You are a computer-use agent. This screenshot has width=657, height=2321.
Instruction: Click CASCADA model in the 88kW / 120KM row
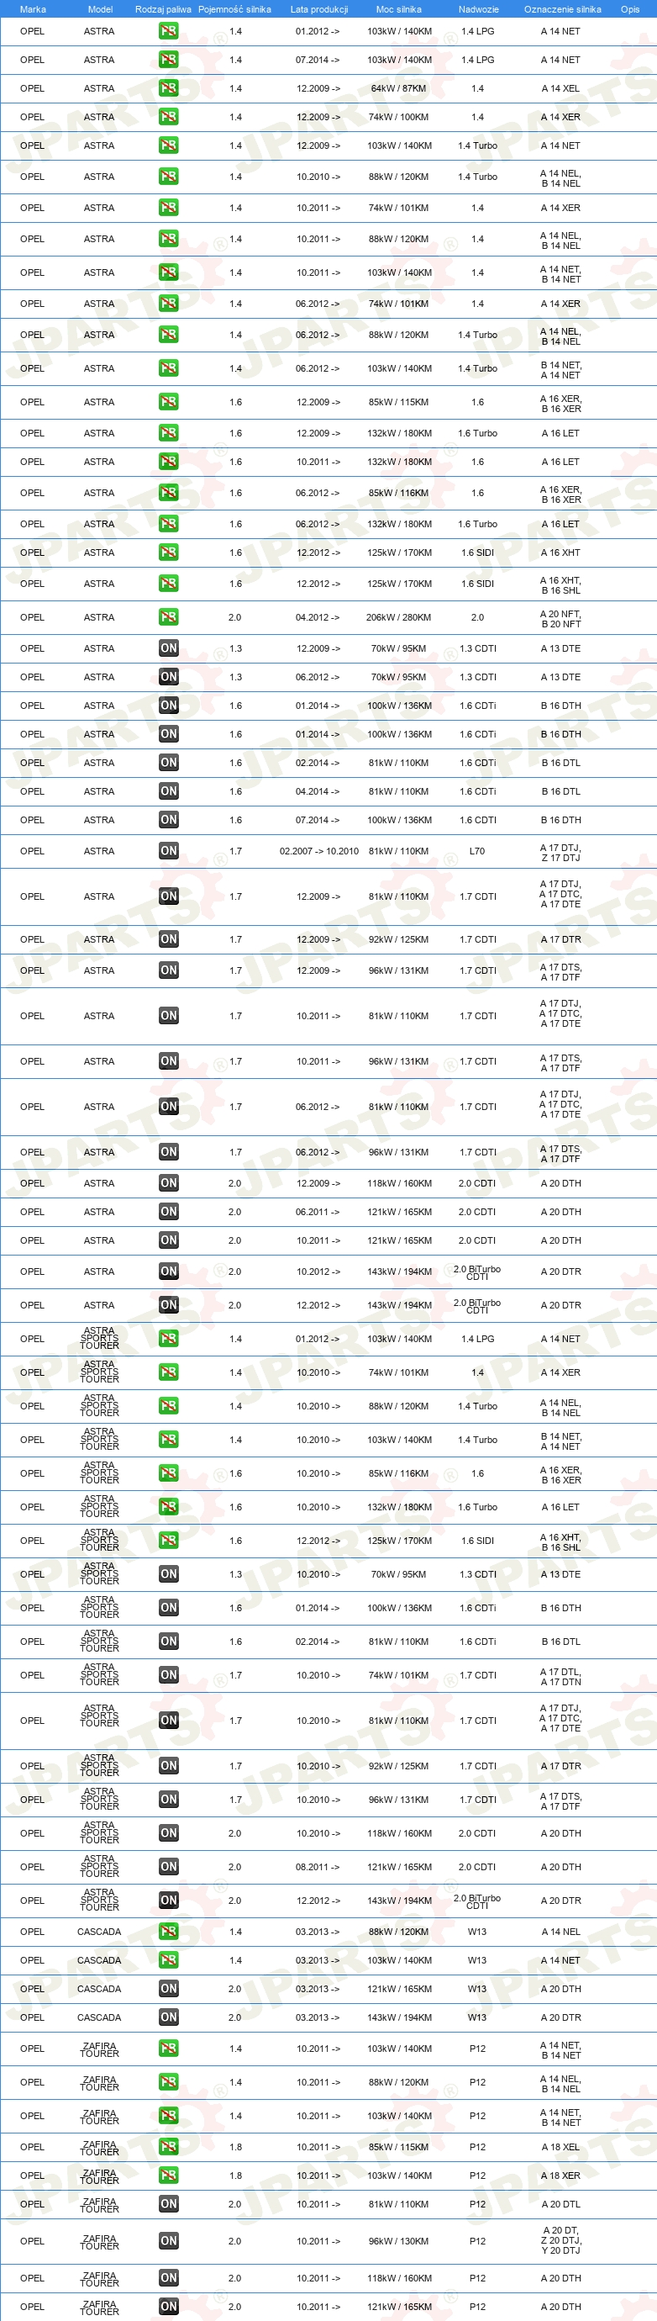click(99, 1932)
